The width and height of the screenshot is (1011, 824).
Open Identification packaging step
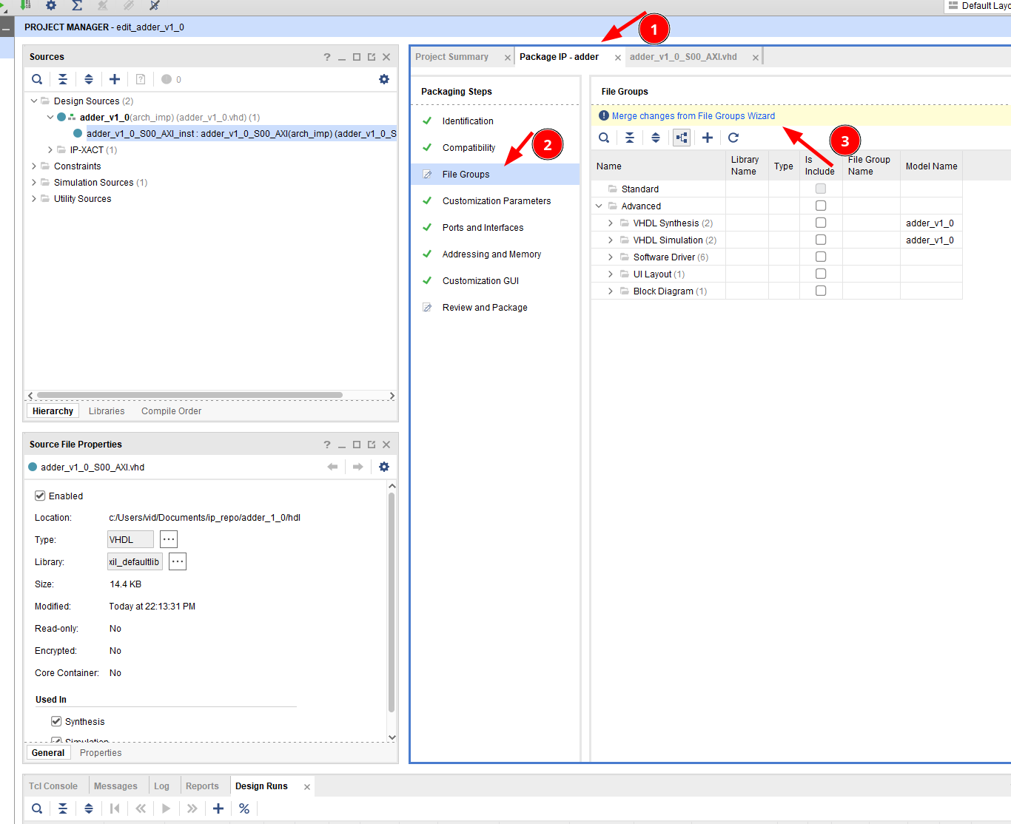pyautogui.click(x=468, y=121)
